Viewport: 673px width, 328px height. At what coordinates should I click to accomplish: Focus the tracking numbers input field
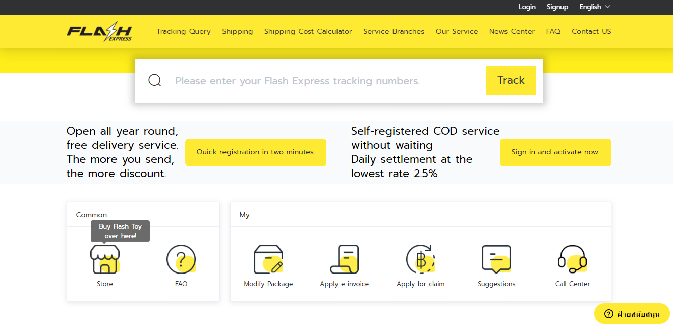[325, 81]
